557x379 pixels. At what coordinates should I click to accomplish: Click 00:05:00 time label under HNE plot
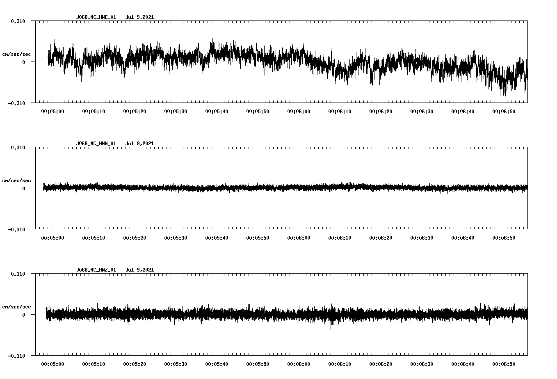coord(53,112)
